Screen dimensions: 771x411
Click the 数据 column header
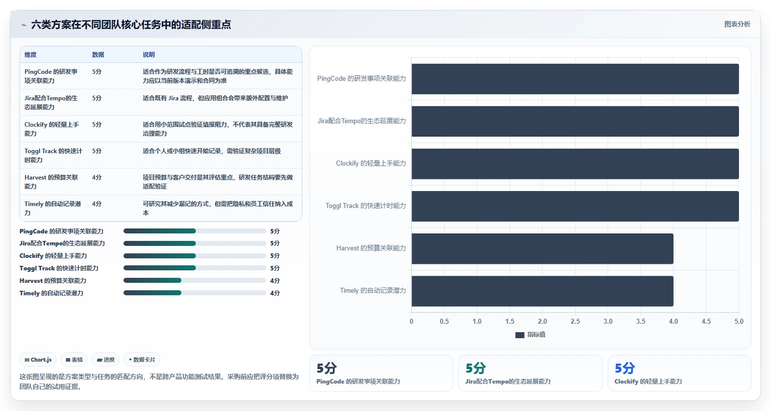pos(98,55)
